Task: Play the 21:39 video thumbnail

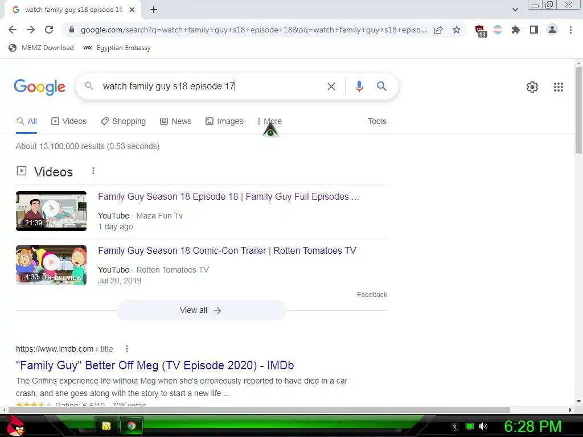Action: [x=51, y=211]
